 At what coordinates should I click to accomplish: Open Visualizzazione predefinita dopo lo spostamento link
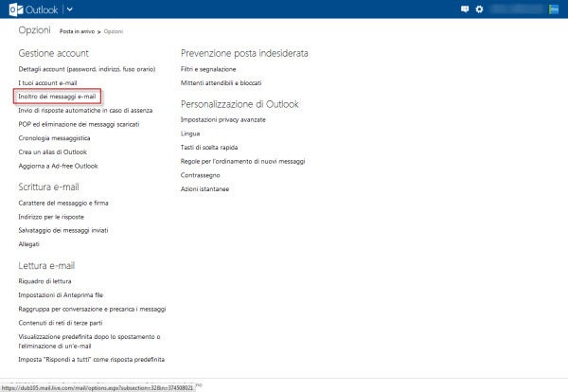[x=89, y=341]
